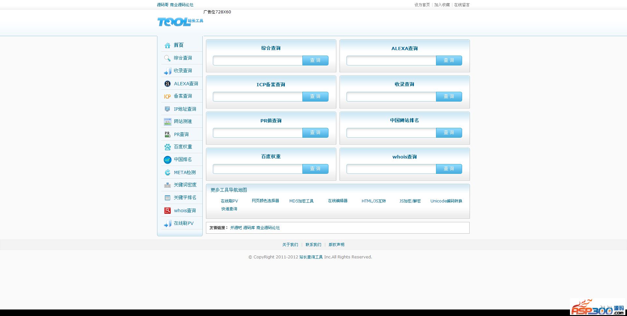The image size is (627, 316).
Task: Click the bar chart icon beside 关键词密度
Action: tap(168, 185)
